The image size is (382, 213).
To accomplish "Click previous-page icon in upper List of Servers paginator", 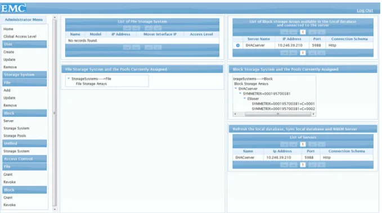I will 293,144.
